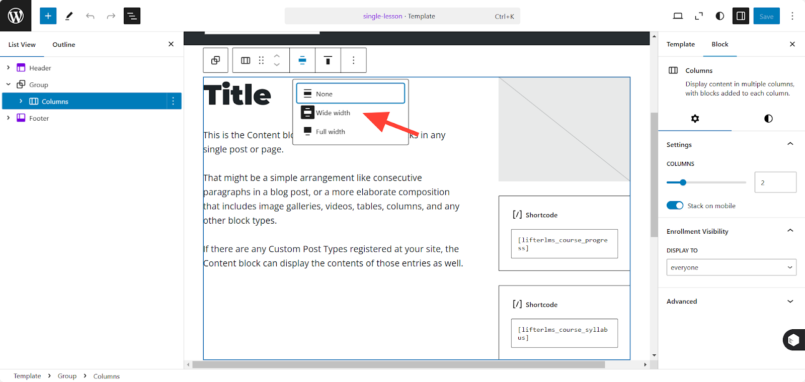The height and width of the screenshot is (382, 805).
Task: Click the undo arrow icon
Action: tap(90, 16)
